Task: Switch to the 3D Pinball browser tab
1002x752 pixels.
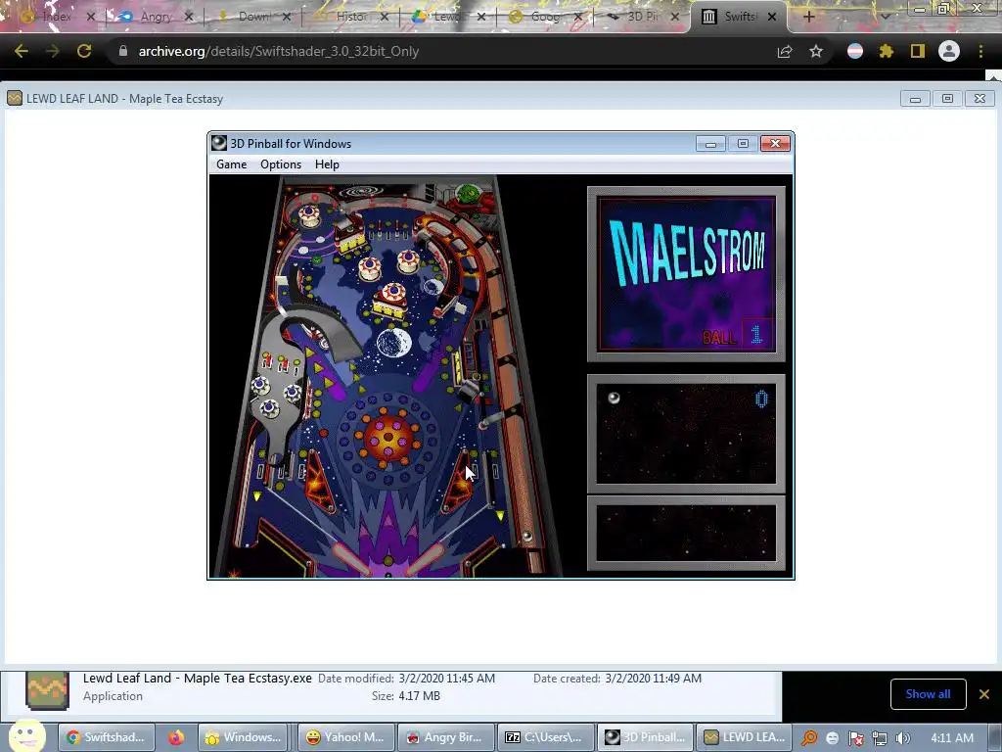Action: (642, 17)
